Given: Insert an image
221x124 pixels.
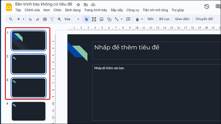Looking at the screenshot, I should pyautogui.click(x=101, y=19).
